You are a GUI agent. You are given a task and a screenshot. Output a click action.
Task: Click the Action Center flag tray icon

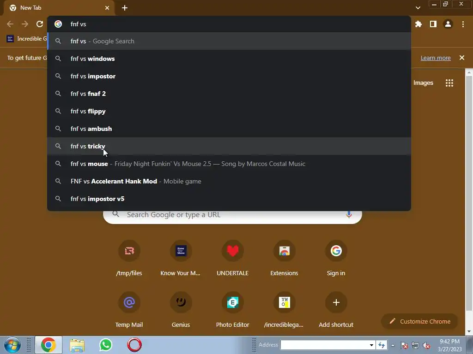click(404, 345)
